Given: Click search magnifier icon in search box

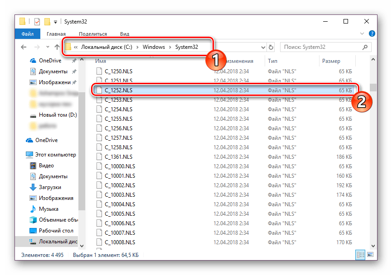Looking at the screenshot, I should coord(365,47).
